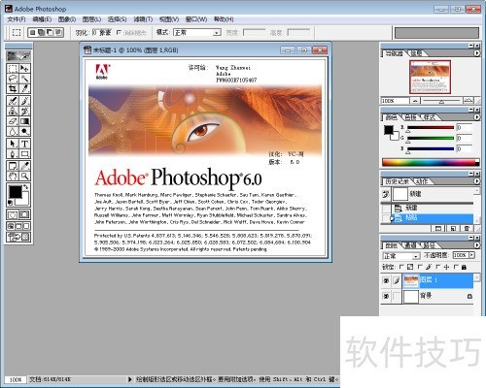Image resolution: width=486 pixels, height=388 pixels.
Task: Select the Path Component Selection tool
Action: pos(13,144)
